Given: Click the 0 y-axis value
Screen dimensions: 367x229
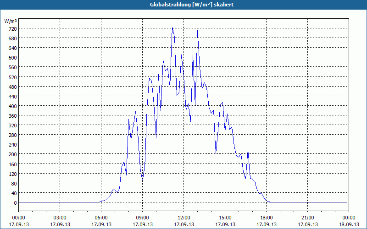Looking at the screenshot, I should point(16,203).
